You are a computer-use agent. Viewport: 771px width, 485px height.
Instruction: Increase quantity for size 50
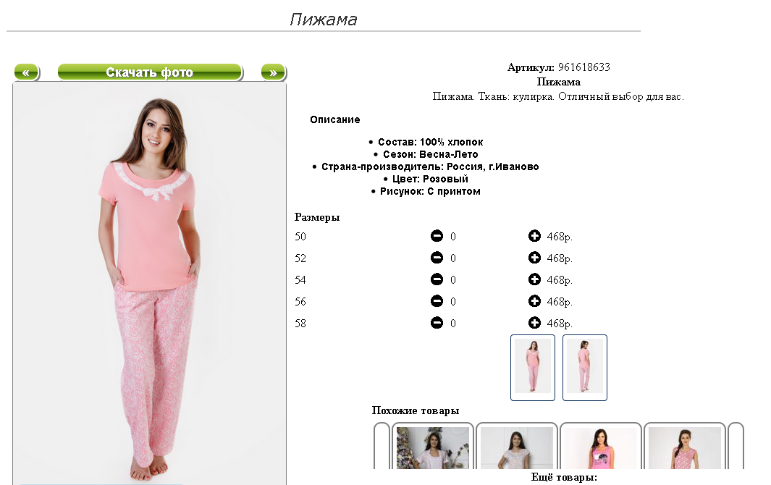coord(534,236)
